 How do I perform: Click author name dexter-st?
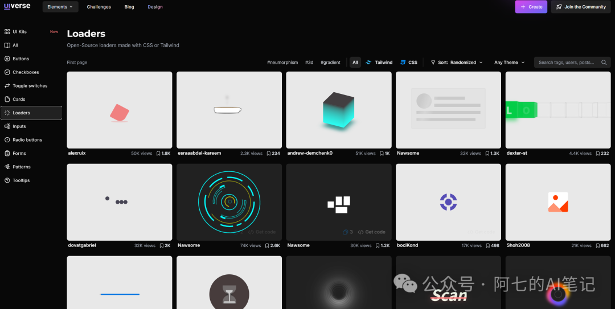click(517, 153)
